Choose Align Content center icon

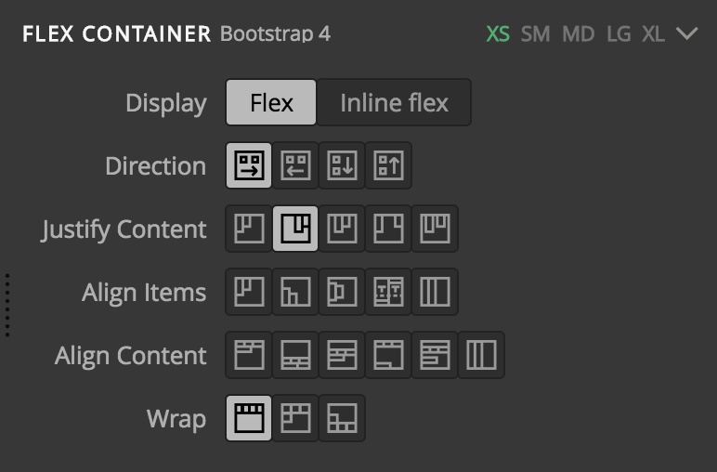342,355
